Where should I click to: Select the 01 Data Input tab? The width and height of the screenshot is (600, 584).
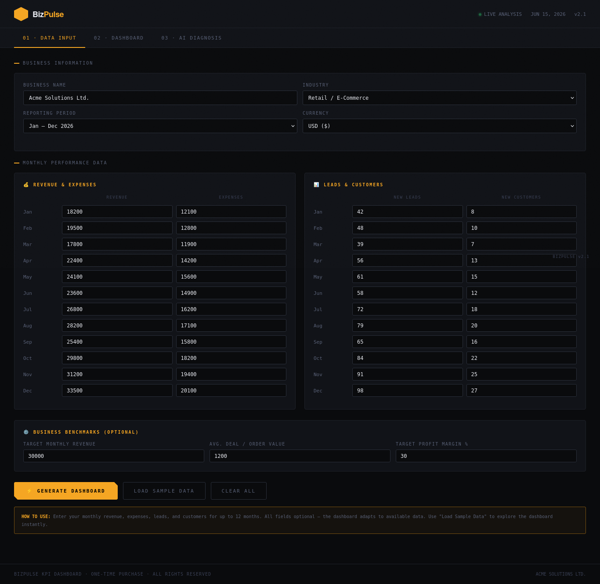click(x=50, y=38)
